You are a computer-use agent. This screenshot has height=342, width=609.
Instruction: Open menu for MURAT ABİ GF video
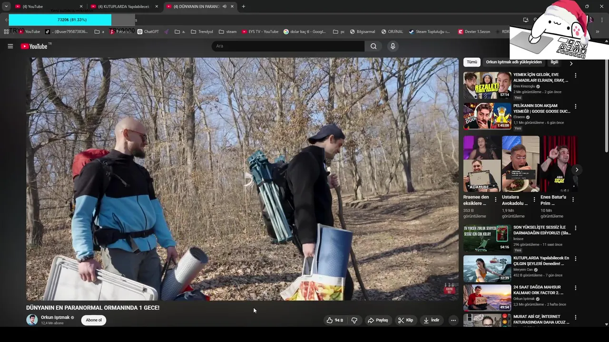pyautogui.click(x=575, y=317)
